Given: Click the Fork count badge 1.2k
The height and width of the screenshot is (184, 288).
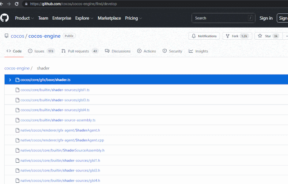Looking at the screenshot, I should 244,36.
